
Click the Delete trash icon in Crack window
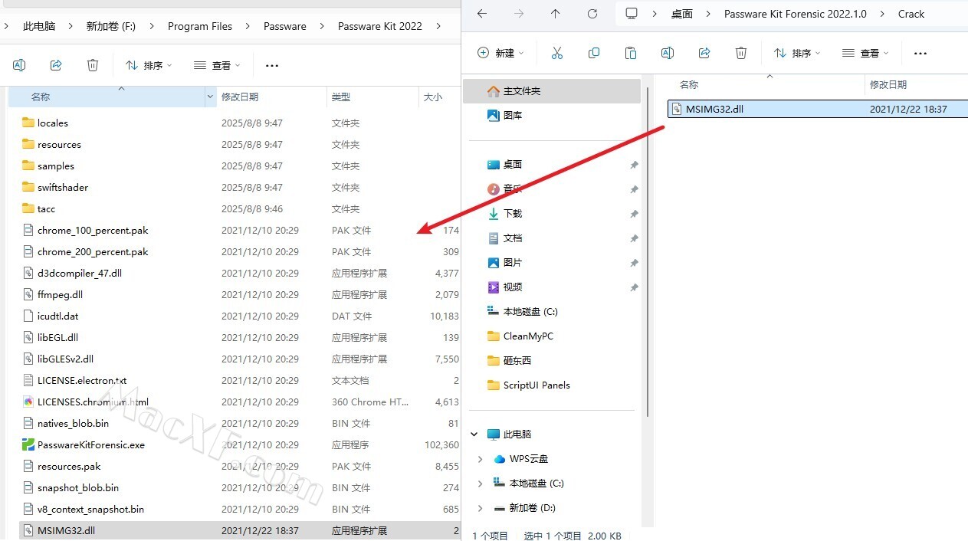click(741, 53)
